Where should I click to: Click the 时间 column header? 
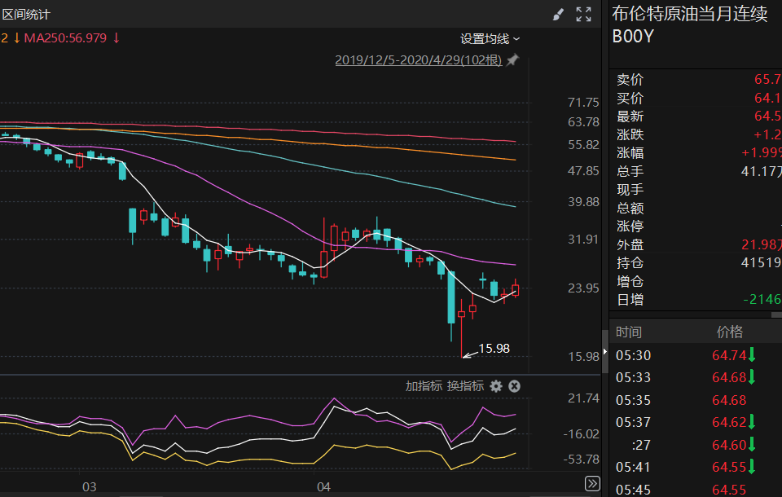coord(629,332)
